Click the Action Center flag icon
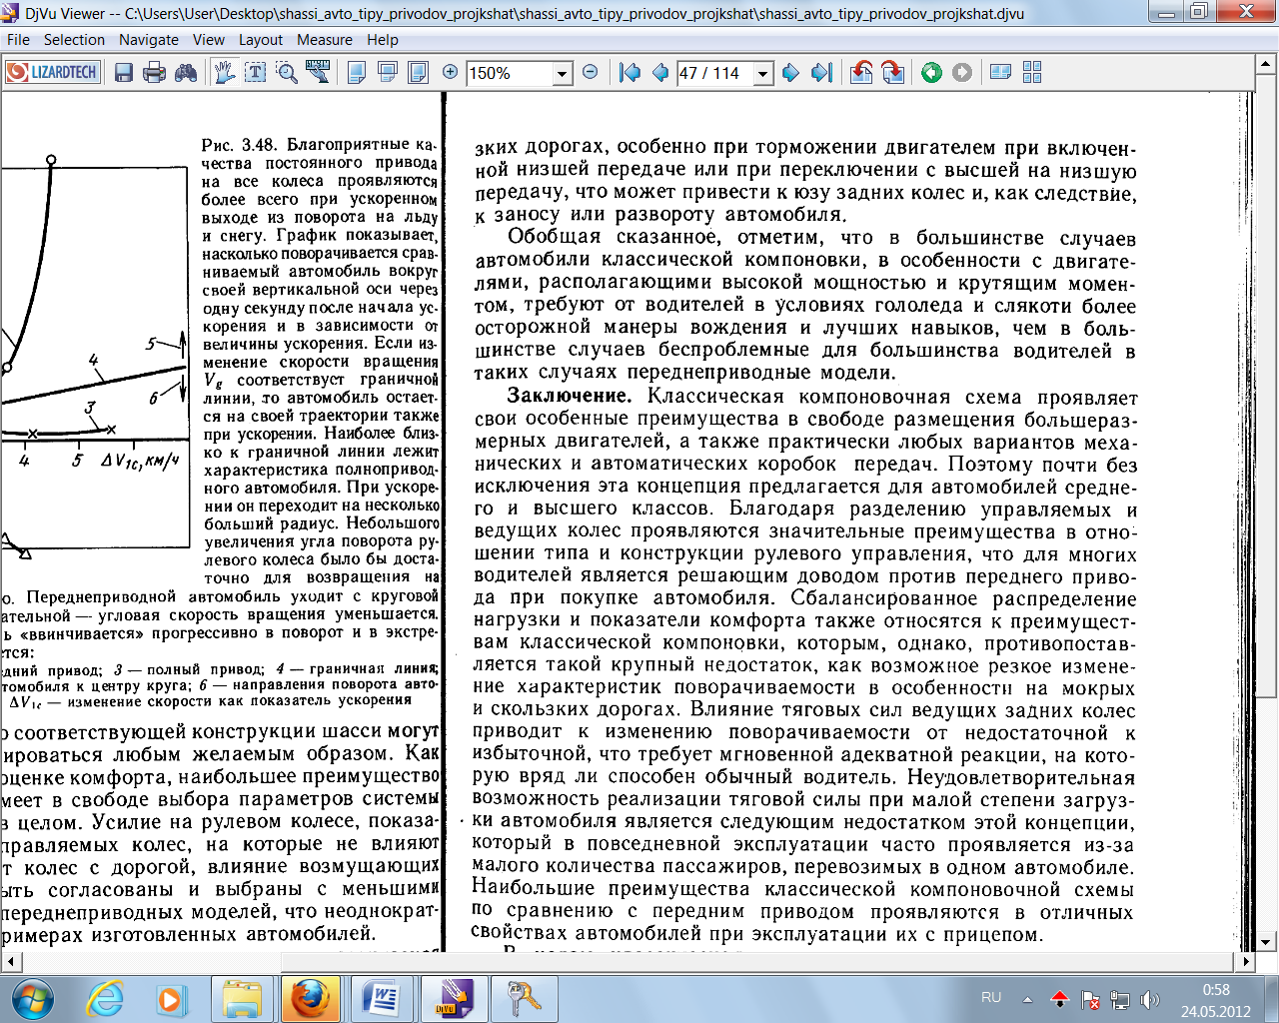This screenshot has height=1023, width=1279. (1090, 999)
